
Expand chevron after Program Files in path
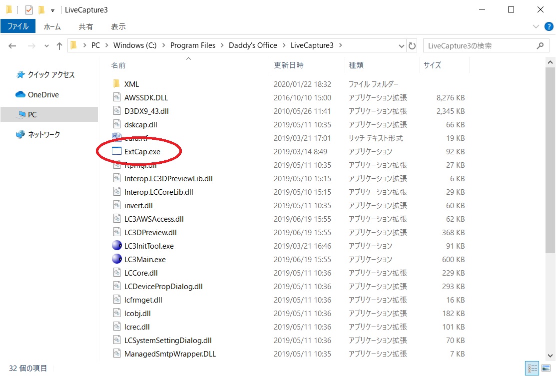(x=222, y=45)
